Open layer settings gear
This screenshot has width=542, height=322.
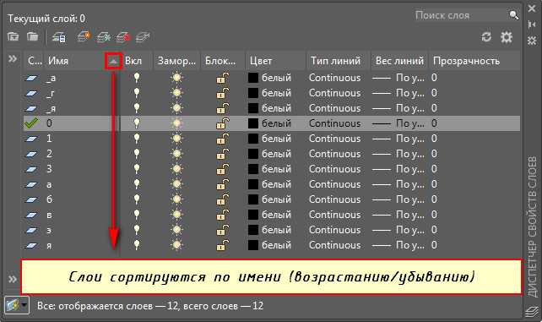(507, 37)
